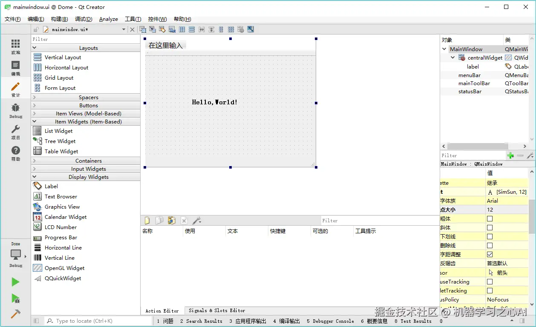Open the Analyze menu

109,19
